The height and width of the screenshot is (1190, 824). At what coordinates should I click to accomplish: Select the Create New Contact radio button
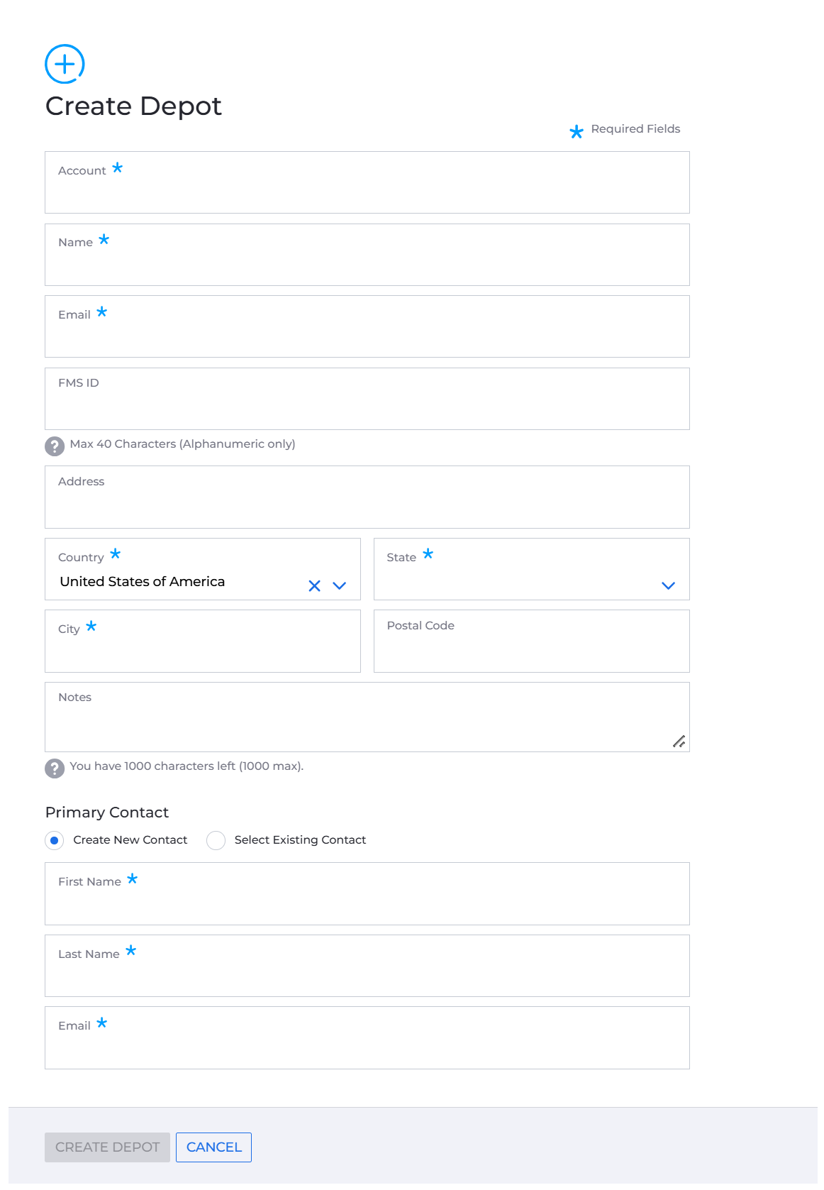(55, 840)
